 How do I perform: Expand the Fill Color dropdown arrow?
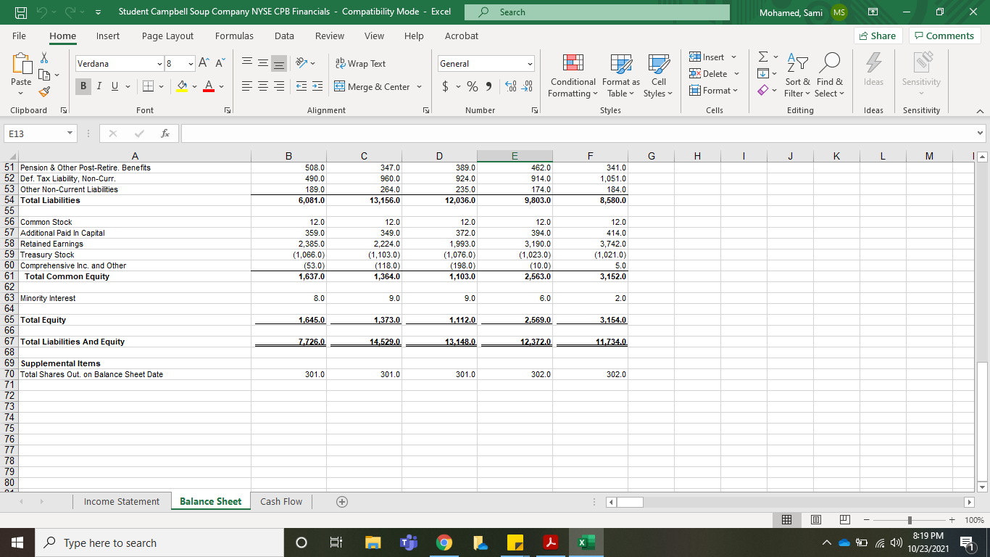point(194,86)
